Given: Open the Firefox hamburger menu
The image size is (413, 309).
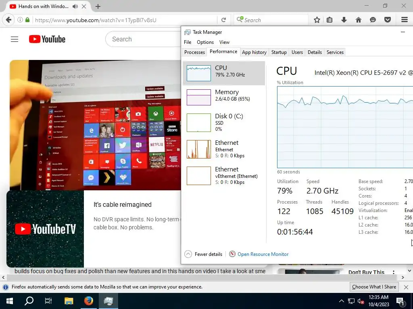Looking at the screenshot, I should point(405,20).
